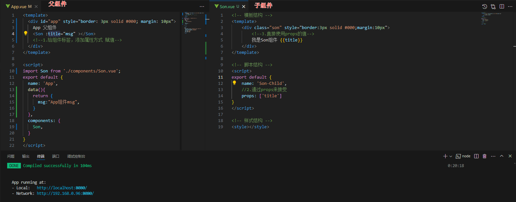
Task: Click the Vue logo on App.vue tab
Action: coord(8,6)
